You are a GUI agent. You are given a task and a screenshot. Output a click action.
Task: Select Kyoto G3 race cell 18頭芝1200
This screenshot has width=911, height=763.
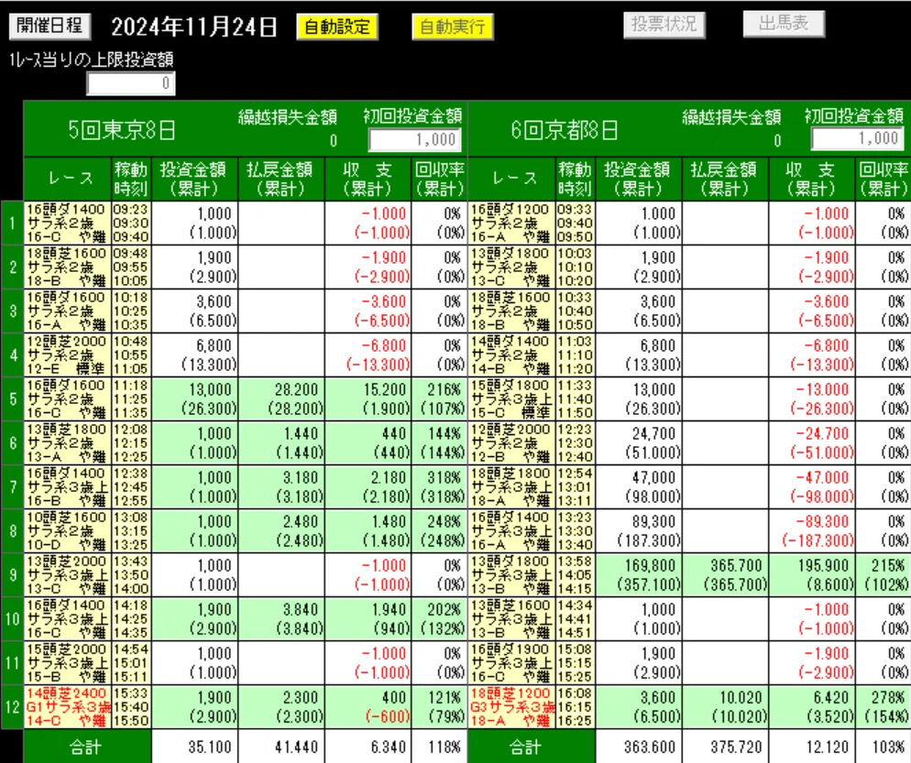click(511, 707)
